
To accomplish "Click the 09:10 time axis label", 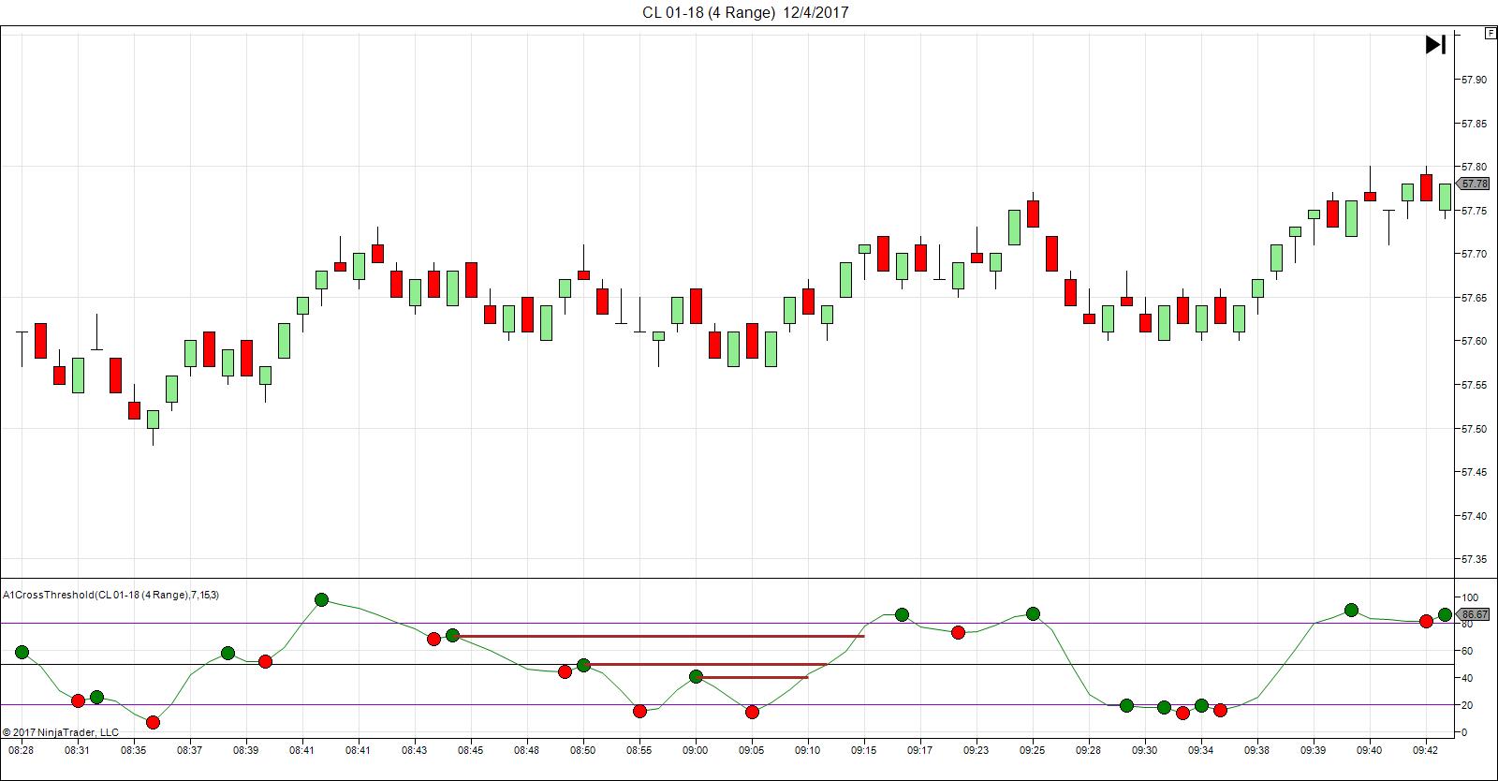I will pyautogui.click(x=808, y=750).
